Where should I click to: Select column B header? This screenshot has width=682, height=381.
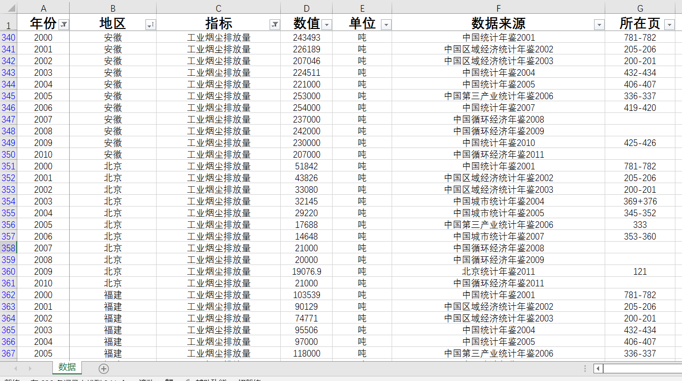click(x=113, y=8)
